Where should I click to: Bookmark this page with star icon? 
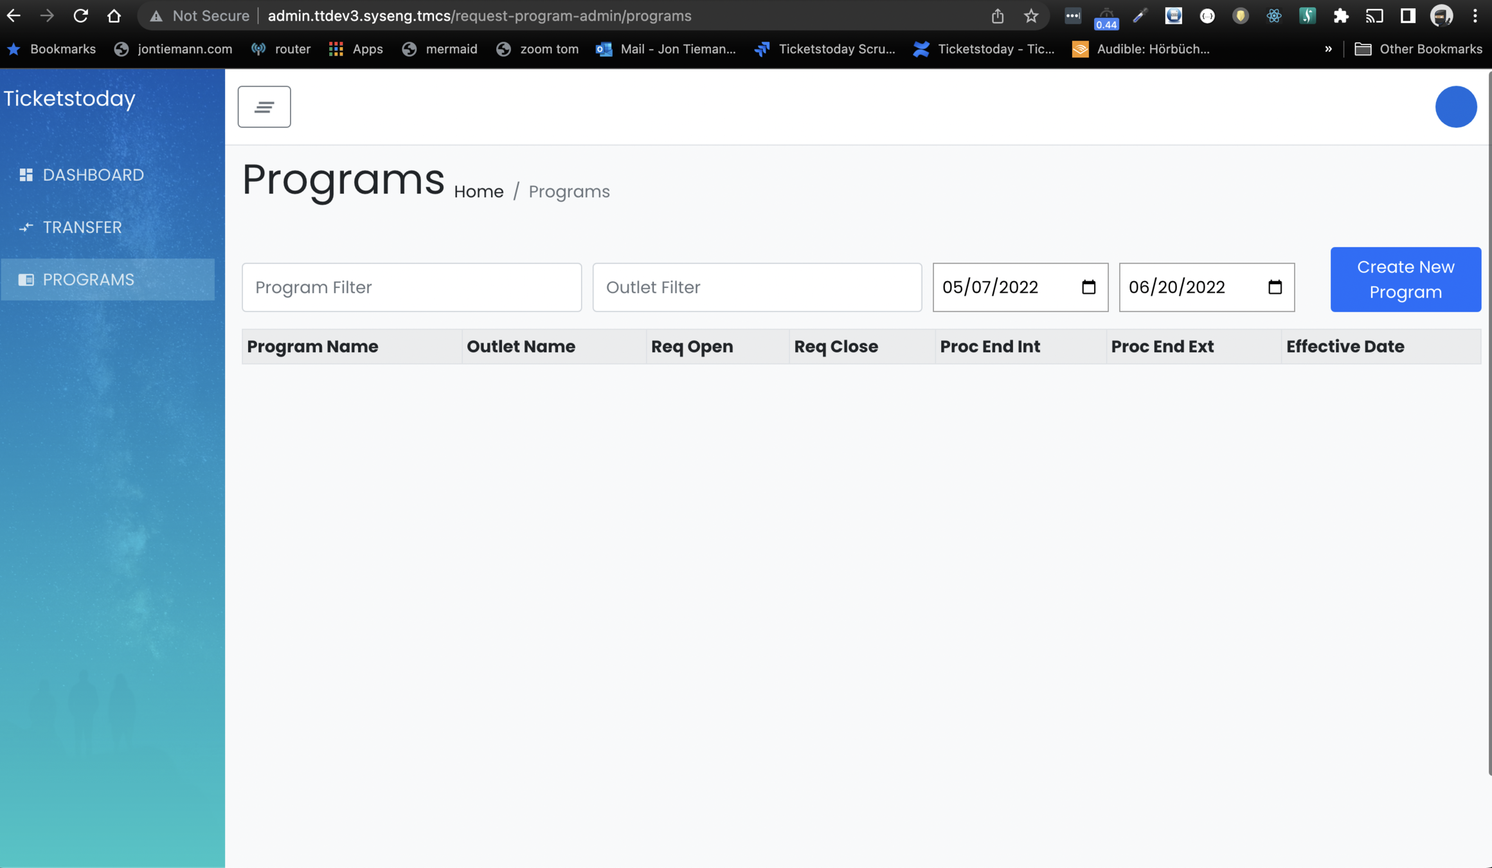[x=1030, y=15]
